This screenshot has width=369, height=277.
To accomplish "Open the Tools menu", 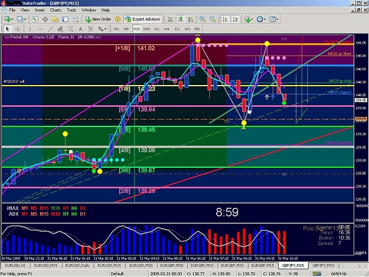I will 71,10.
